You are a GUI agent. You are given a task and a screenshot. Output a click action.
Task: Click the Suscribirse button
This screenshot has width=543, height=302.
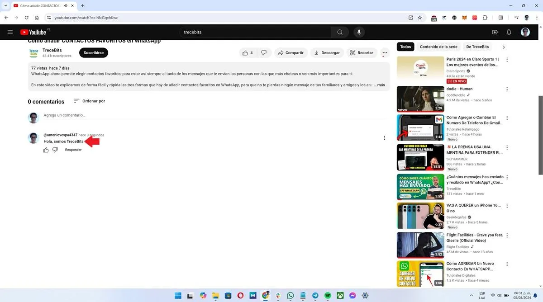click(x=93, y=52)
